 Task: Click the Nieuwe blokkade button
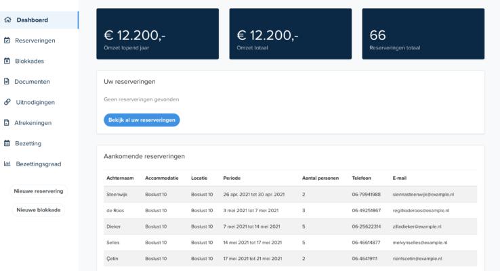point(39,210)
